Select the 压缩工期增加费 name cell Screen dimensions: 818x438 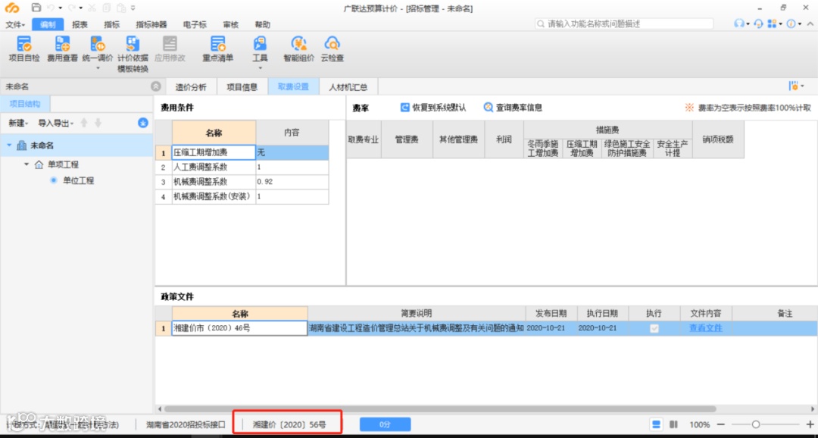click(x=214, y=152)
